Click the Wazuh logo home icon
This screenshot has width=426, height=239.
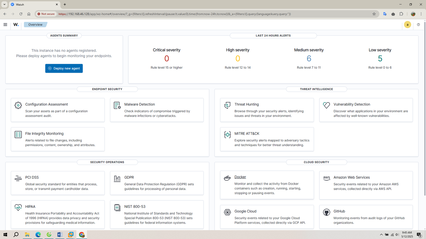point(16,25)
